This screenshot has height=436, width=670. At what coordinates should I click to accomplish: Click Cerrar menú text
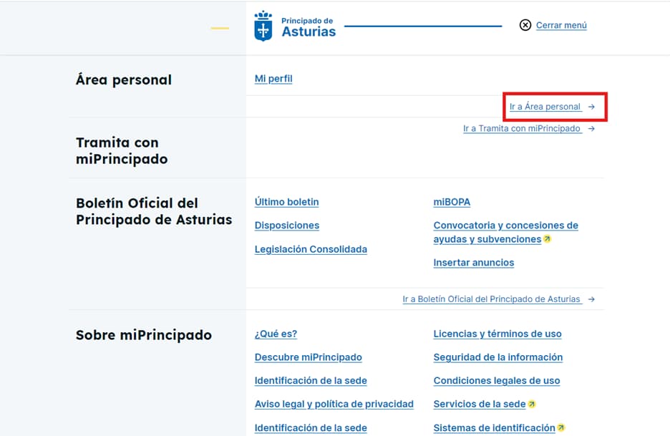click(x=561, y=25)
